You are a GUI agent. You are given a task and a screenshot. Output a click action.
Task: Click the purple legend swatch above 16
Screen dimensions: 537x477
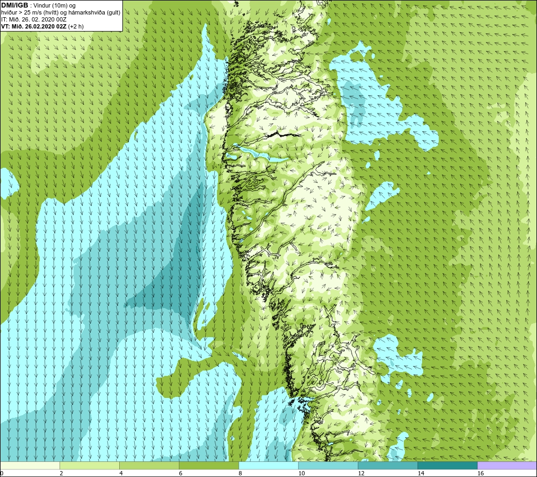coord(507,466)
